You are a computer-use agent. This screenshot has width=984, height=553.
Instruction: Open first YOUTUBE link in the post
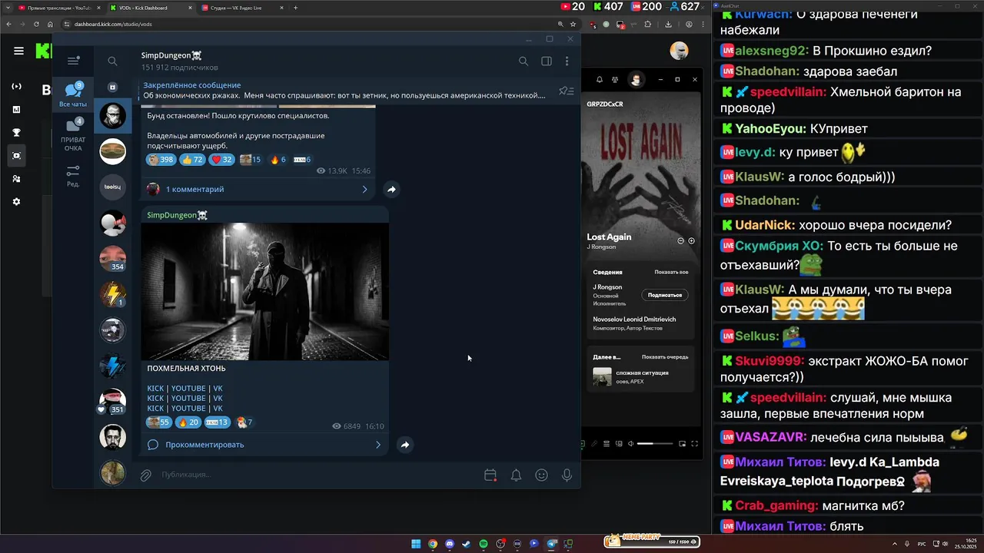(x=188, y=389)
